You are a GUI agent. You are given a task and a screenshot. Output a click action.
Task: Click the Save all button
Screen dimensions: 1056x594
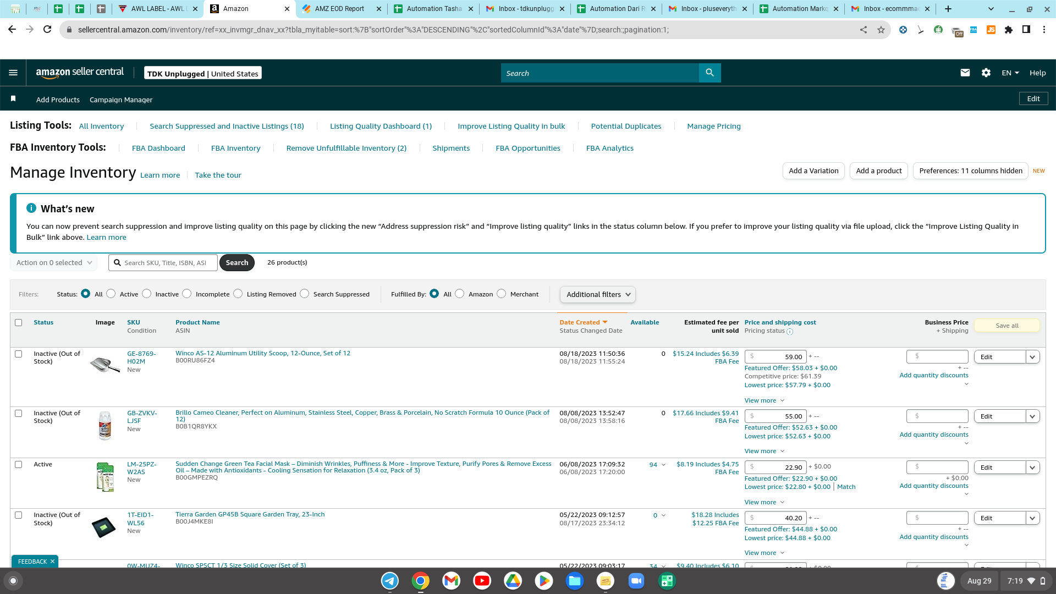[x=1007, y=326]
